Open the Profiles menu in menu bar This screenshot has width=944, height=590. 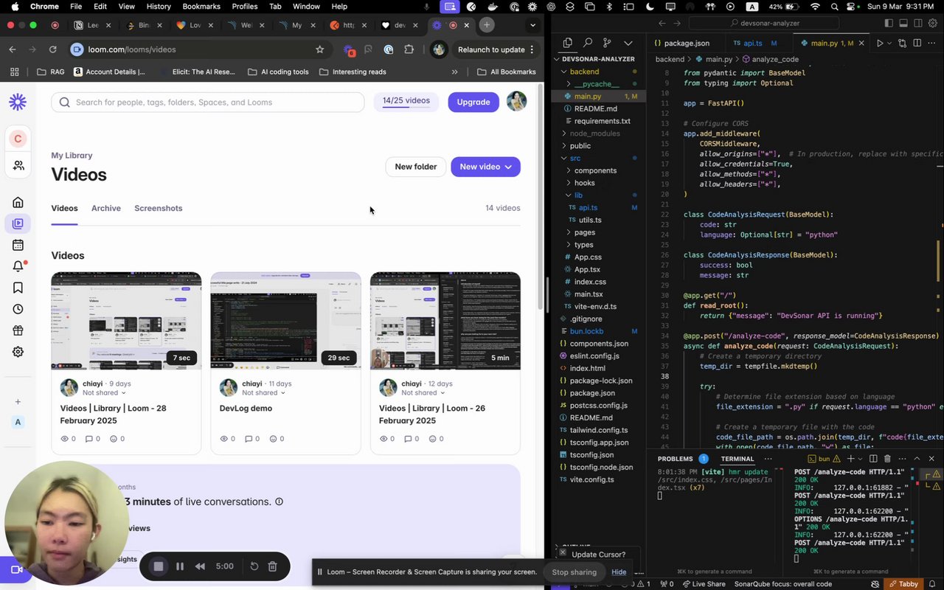(x=245, y=7)
